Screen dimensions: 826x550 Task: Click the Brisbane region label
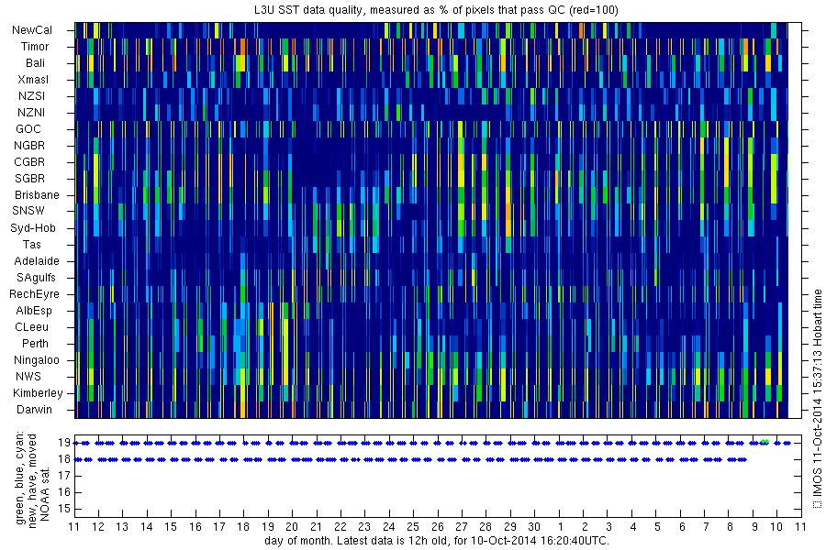pos(37,194)
